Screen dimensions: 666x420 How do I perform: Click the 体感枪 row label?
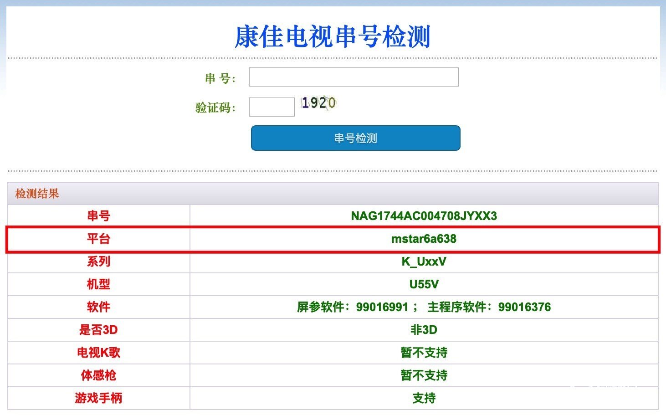(99, 375)
